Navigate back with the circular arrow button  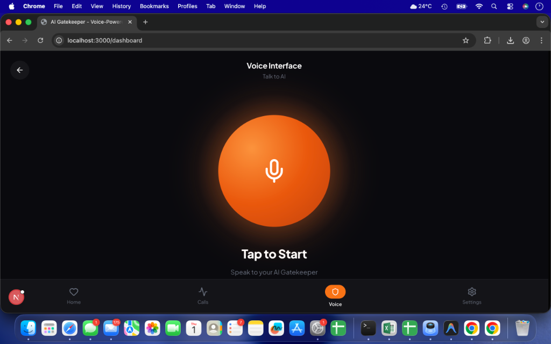(20, 70)
